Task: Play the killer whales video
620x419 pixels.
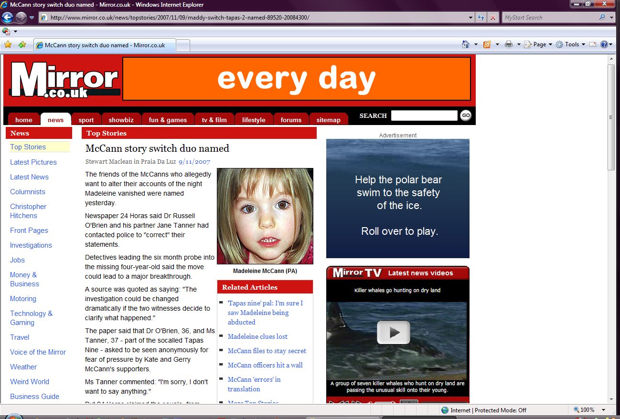Action: pyautogui.click(x=393, y=333)
